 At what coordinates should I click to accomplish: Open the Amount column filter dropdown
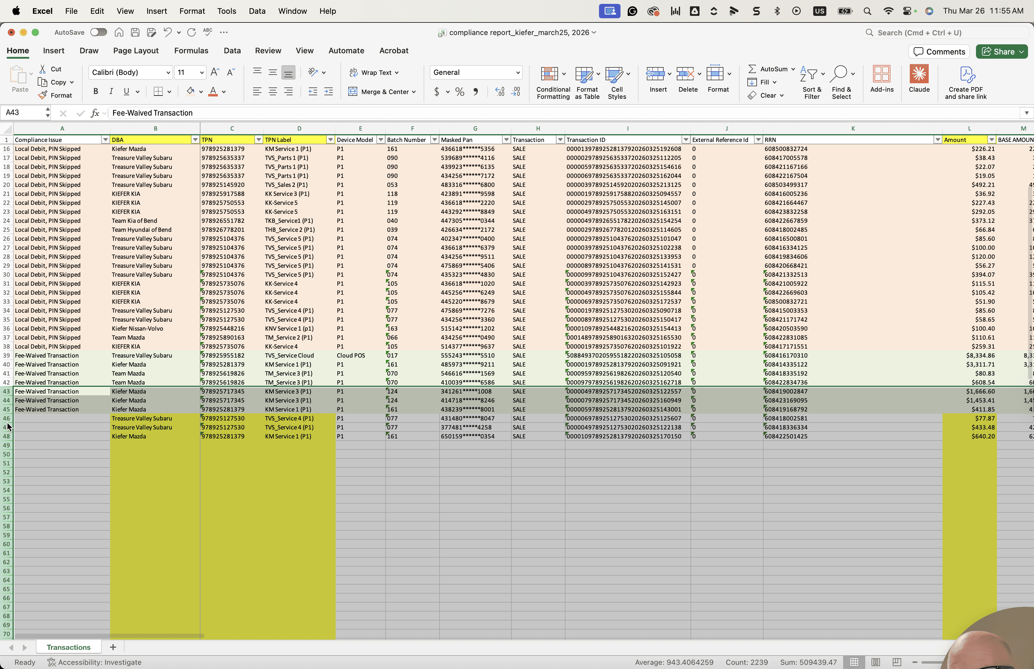[992, 140]
